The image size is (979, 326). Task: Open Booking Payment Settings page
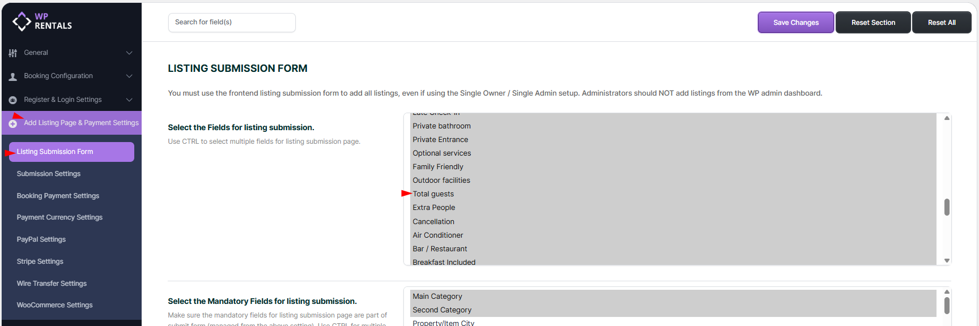click(x=58, y=196)
